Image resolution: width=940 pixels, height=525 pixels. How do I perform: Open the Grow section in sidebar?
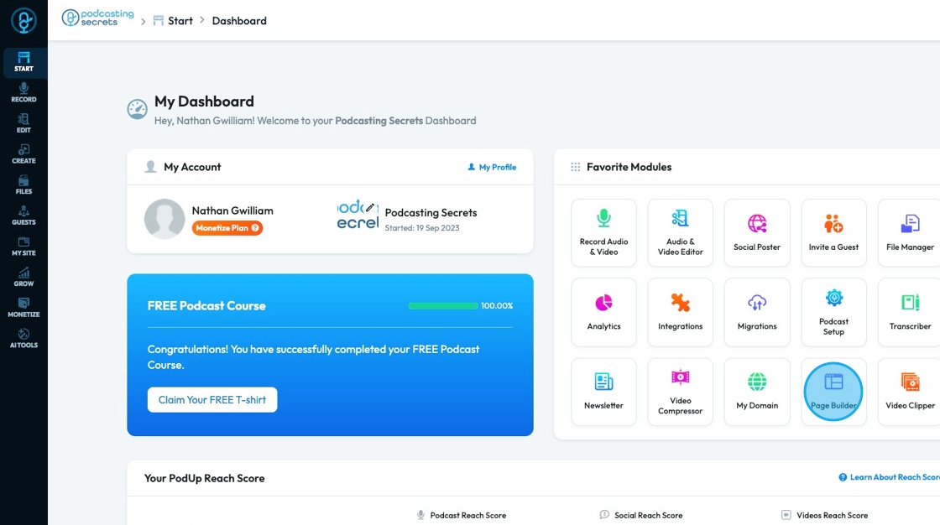(x=24, y=277)
